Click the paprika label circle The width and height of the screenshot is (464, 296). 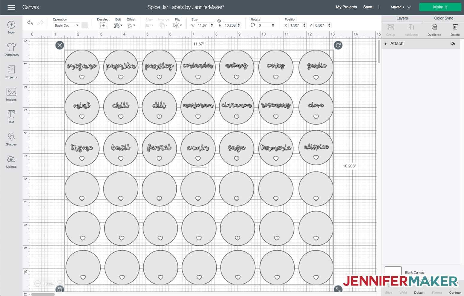pyautogui.click(x=121, y=68)
